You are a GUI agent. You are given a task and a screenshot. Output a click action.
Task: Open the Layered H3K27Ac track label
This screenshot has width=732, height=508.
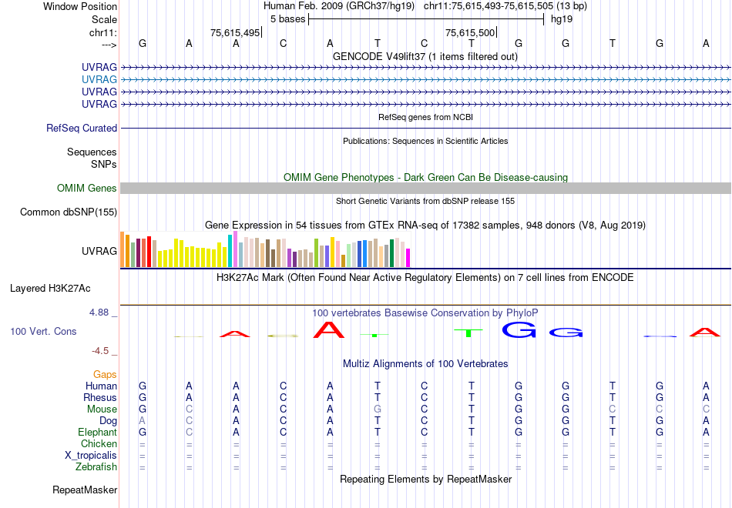pos(50,289)
